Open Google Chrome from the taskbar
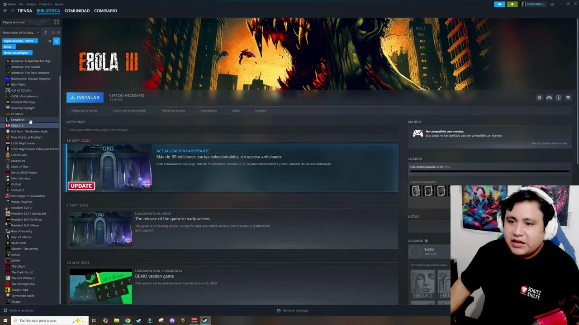The height and width of the screenshot is (325, 579). 128,320
